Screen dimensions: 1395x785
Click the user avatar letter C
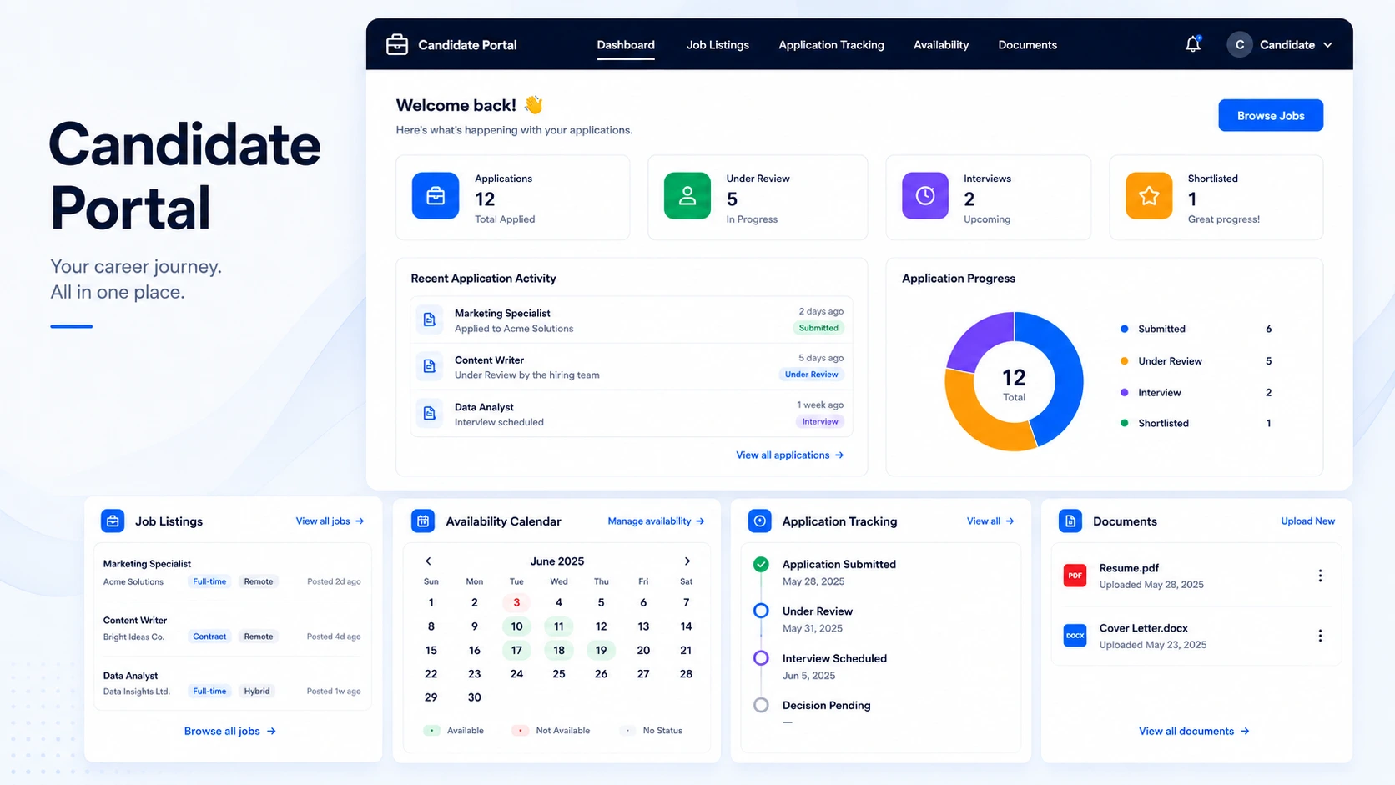[1240, 44]
